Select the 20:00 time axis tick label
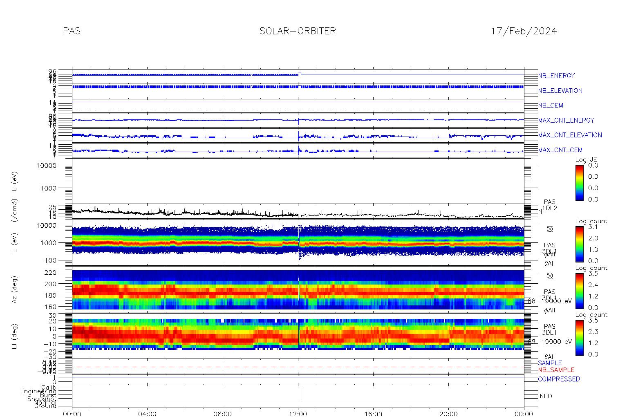Screen dimensions: 618x417 click(x=448, y=414)
